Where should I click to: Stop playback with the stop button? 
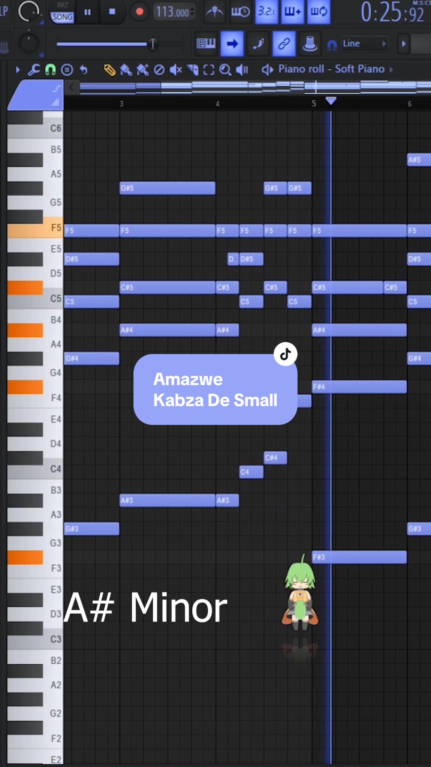coord(112,12)
